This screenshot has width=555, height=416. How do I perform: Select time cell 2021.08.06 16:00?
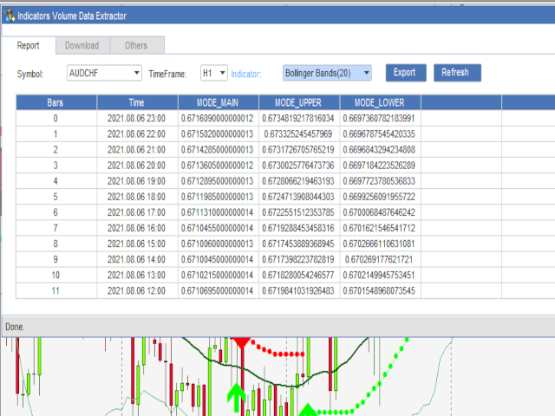[x=137, y=228]
